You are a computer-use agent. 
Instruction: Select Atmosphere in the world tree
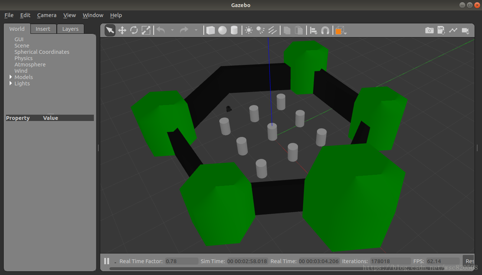[30, 65]
